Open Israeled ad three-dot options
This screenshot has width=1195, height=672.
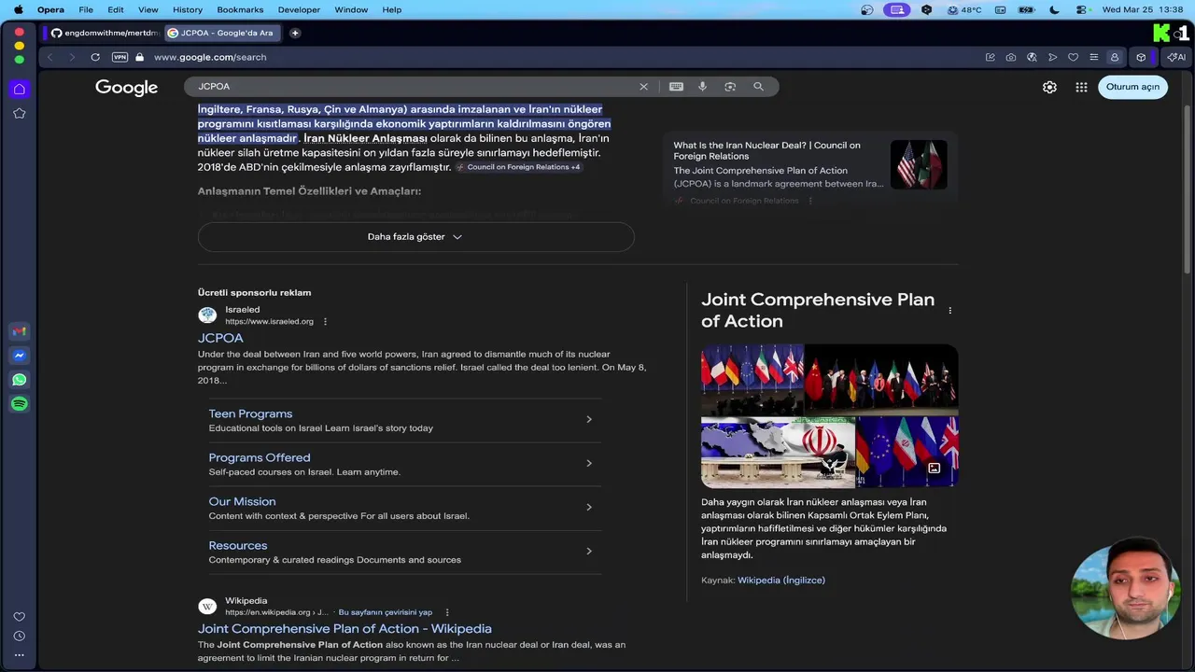click(x=325, y=321)
